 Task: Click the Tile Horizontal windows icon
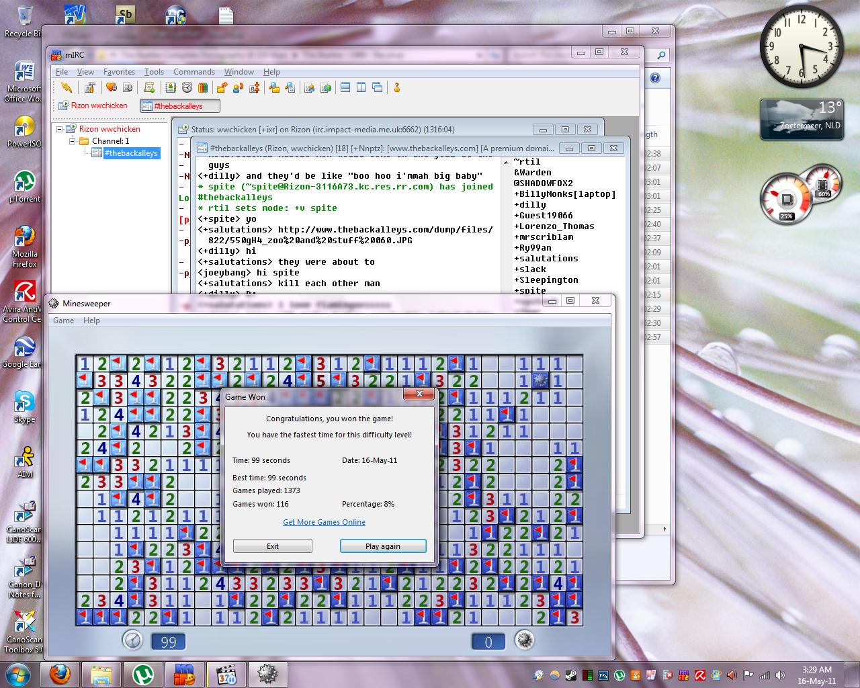(345, 87)
